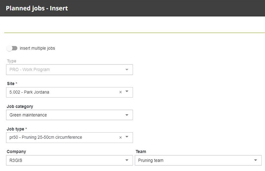This screenshot has height=171, width=265.
Task: Clear the Site selection with the x icon
Action: [121, 92]
